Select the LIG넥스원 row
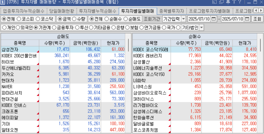Image resolution: width=264 pixels, height=134 pixels. [195, 87]
